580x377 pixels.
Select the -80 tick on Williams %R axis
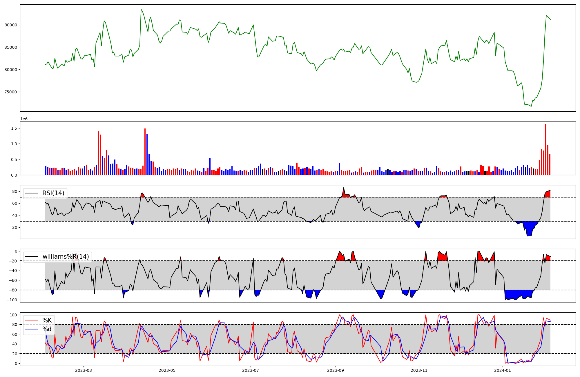click(x=13, y=290)
